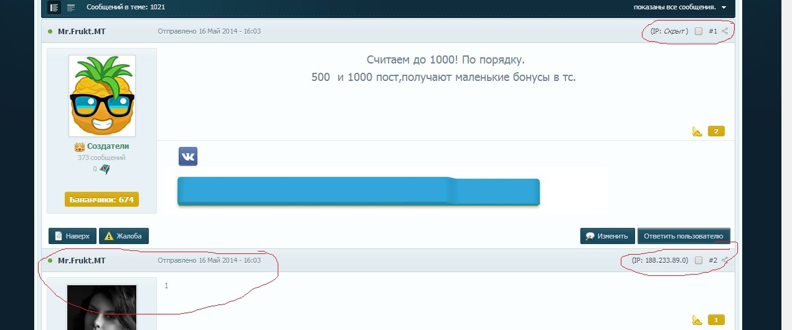Click the green online dot of post #2
The height and width of the screenshot is (330, 797).
(x=50, y=260)
